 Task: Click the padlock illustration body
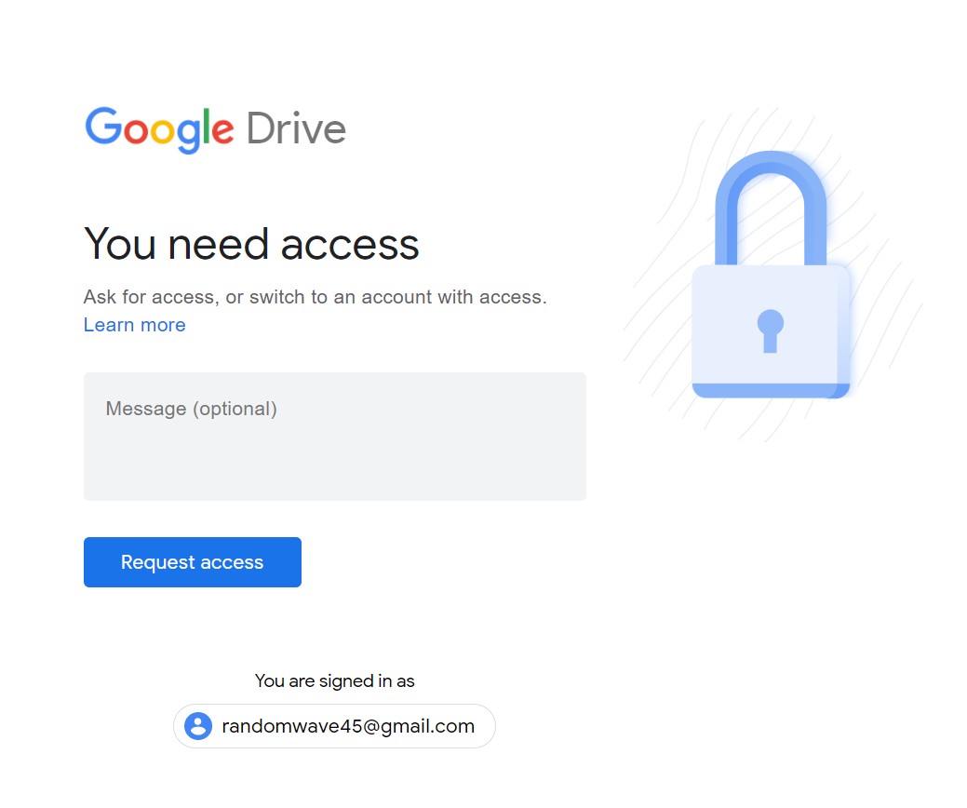[771, 331]
